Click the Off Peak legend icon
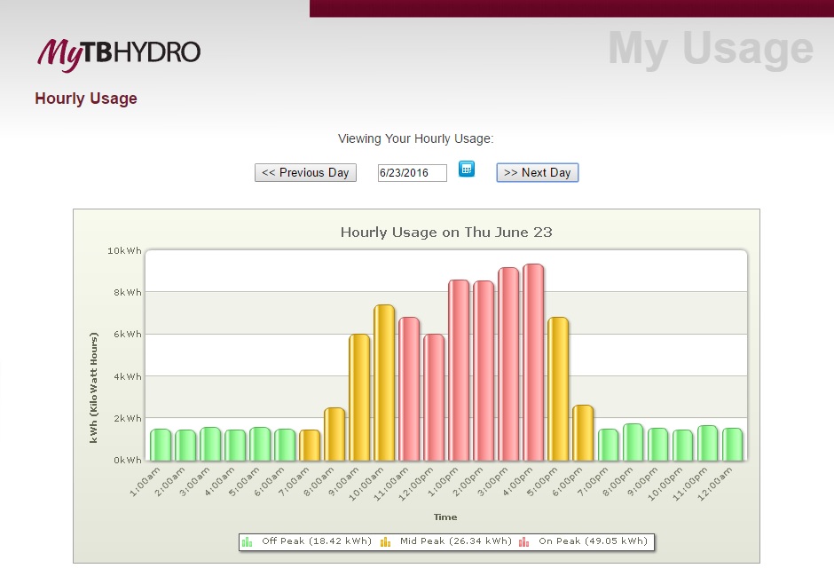This screenshot has width=834, height=584. click(x=248, y=542)
